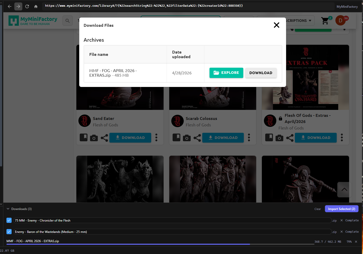Open Flesh Of Gods - Extras title link
Viewport: 363px width, 254px height.
pos(308,119)
